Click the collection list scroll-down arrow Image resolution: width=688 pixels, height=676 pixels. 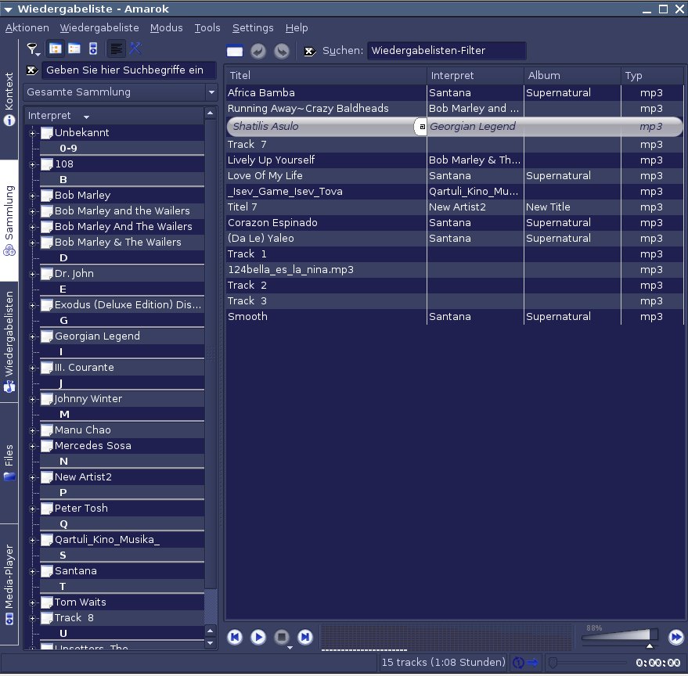click(x=211, y=643)
